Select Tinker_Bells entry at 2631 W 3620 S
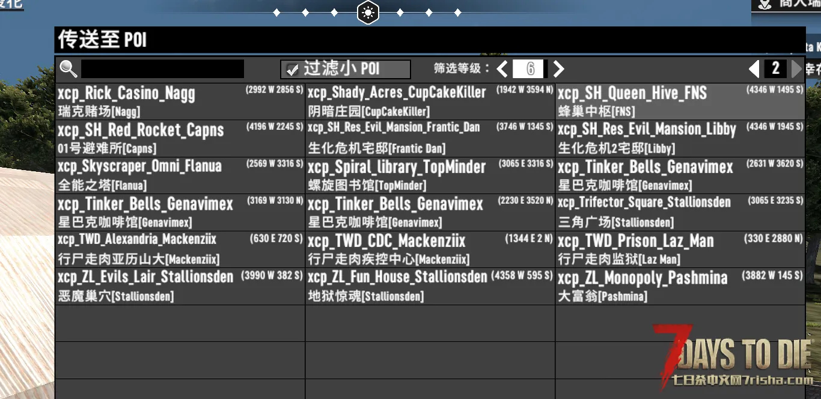Viewport: 821px width, 399px height. (x=680, y=175)
